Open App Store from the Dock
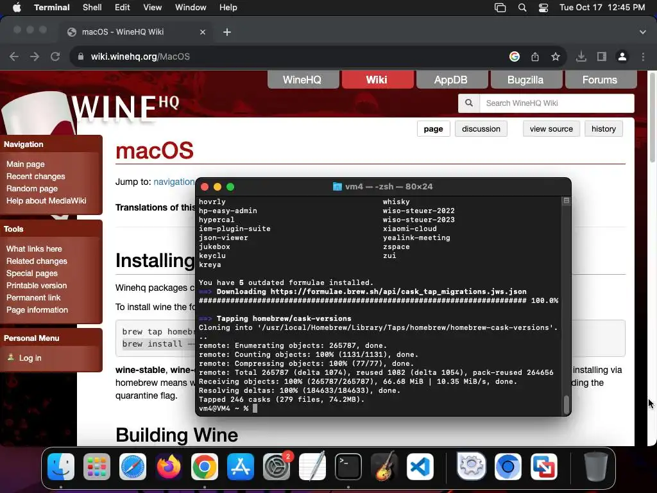The height and width of the screenshot is (493, 657). coord(241,467)
